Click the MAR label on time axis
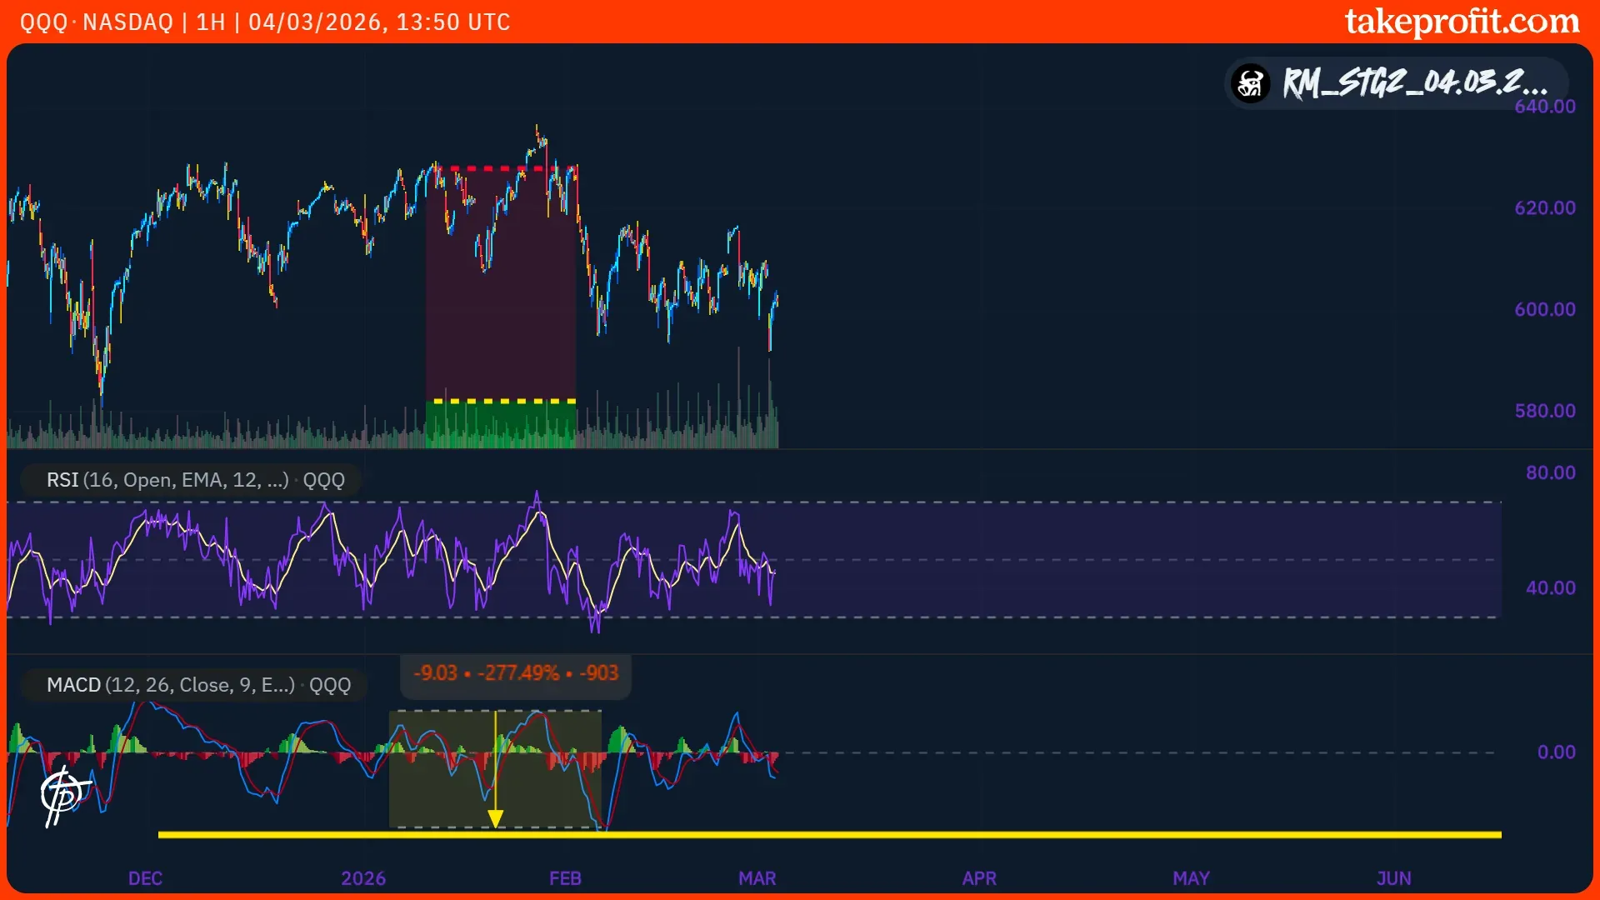This screenshot has height=900, width=1600. [757, 878]
